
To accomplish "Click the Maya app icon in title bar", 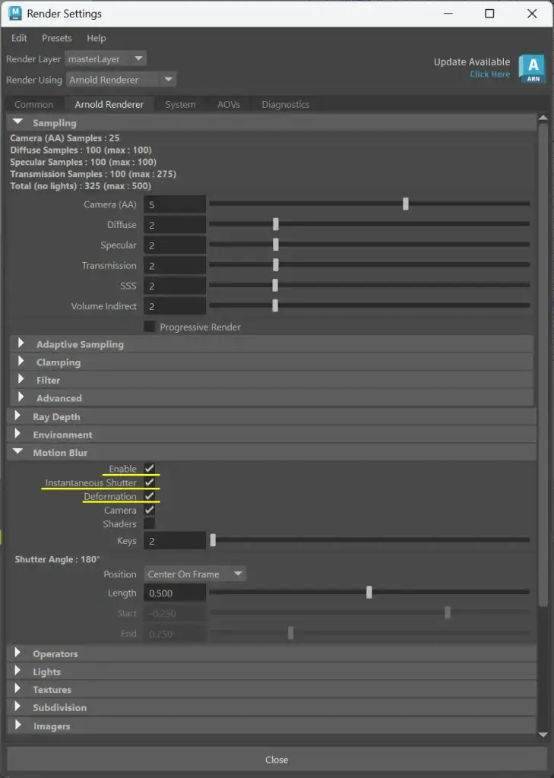I will pos(15,14).
